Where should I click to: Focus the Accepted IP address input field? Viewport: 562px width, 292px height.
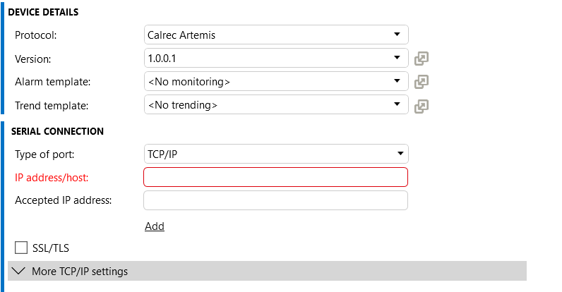[x=275, y=200]
